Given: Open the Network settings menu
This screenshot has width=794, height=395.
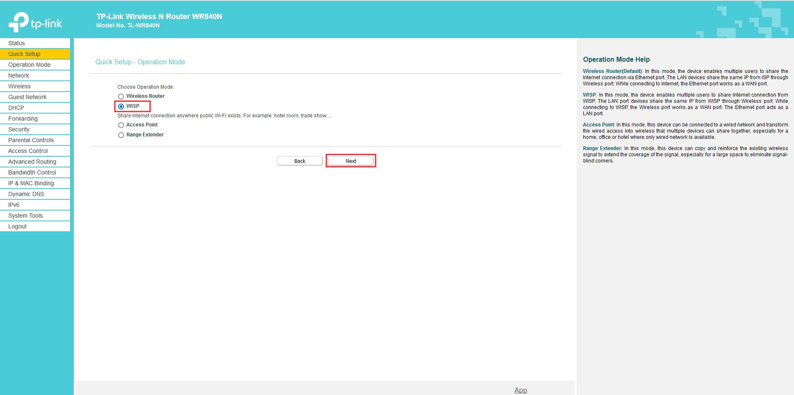Looking at the screenshot, I should [x=35, y=75].
